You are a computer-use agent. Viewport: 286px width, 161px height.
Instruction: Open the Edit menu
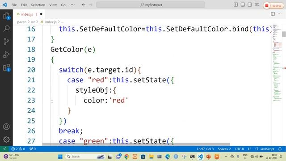[x=24, y=5]
